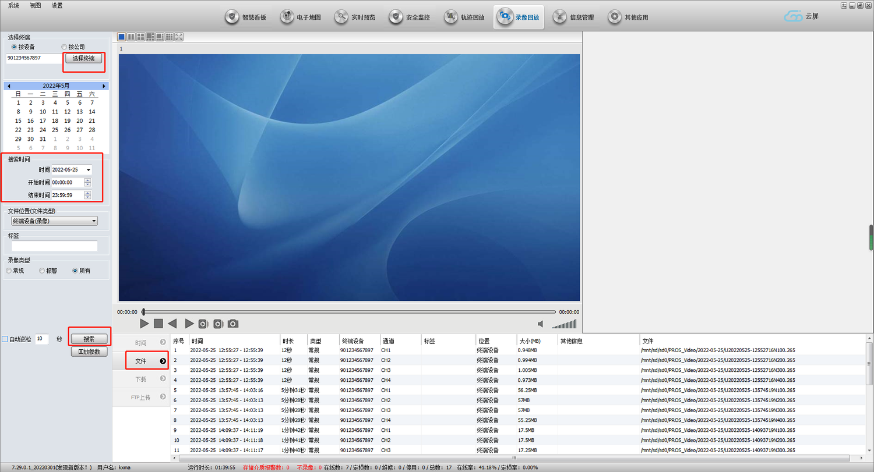Switch to the 下载 tab
Screen dimensions: 874x472
click(141, 379)
